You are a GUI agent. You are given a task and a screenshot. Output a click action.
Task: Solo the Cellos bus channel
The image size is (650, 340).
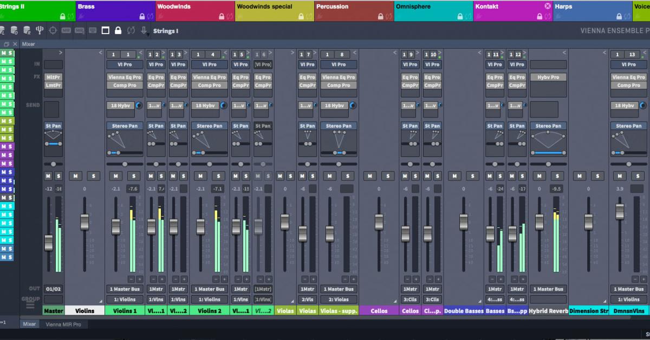pos(387,176)
